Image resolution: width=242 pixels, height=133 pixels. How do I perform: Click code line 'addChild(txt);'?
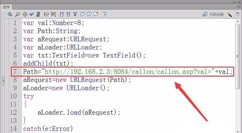(x=48, y=64)
